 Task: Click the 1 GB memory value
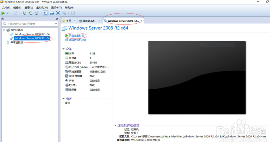point(92,53)
